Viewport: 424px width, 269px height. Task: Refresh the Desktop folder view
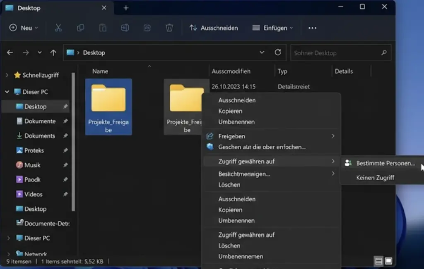pos(278,52)
